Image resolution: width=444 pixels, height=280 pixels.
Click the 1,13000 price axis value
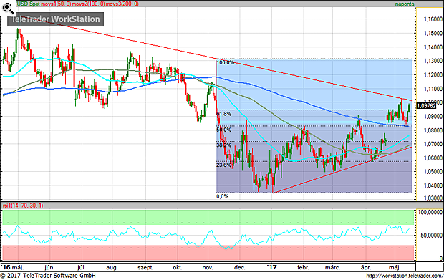(433, 61)
